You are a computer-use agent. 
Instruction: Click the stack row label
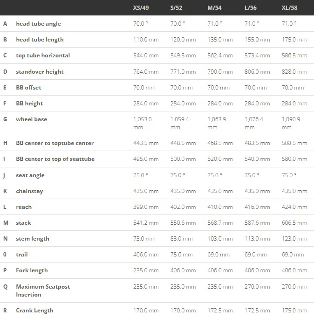click(23, 223)
